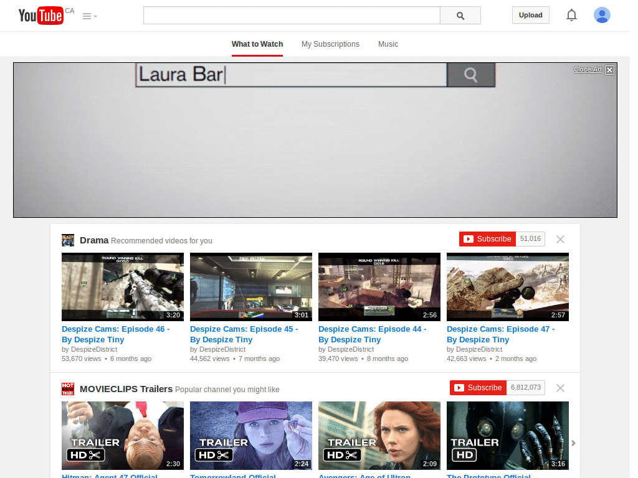Viewport: 638px width, 478px height.
Task: Click the 51,016 subscriber count
Action: [x=530, y=239]
